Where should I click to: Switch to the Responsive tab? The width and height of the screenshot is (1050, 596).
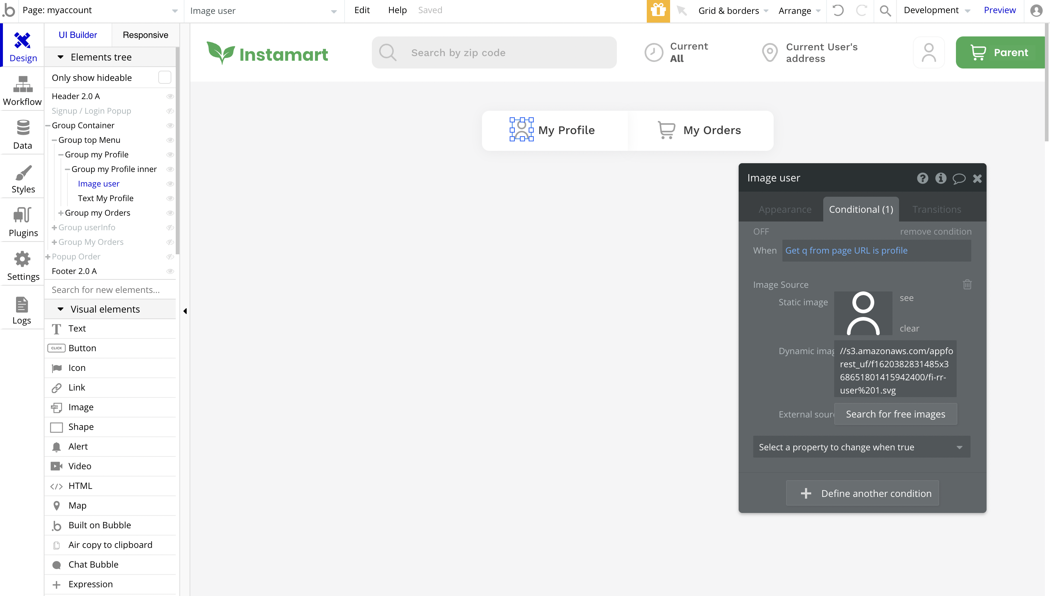coord(145,35)
